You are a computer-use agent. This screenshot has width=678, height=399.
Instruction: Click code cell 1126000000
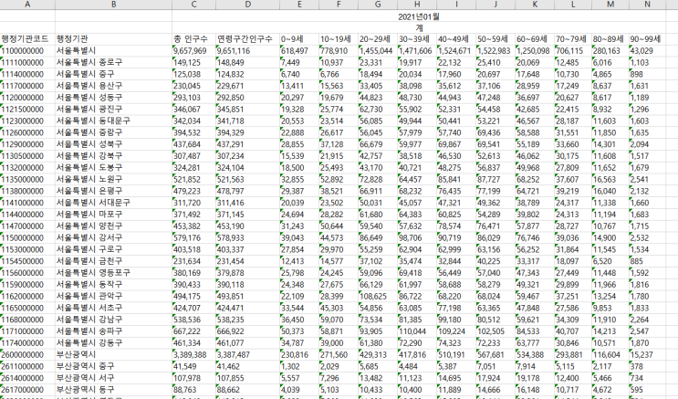pos(27,132)
